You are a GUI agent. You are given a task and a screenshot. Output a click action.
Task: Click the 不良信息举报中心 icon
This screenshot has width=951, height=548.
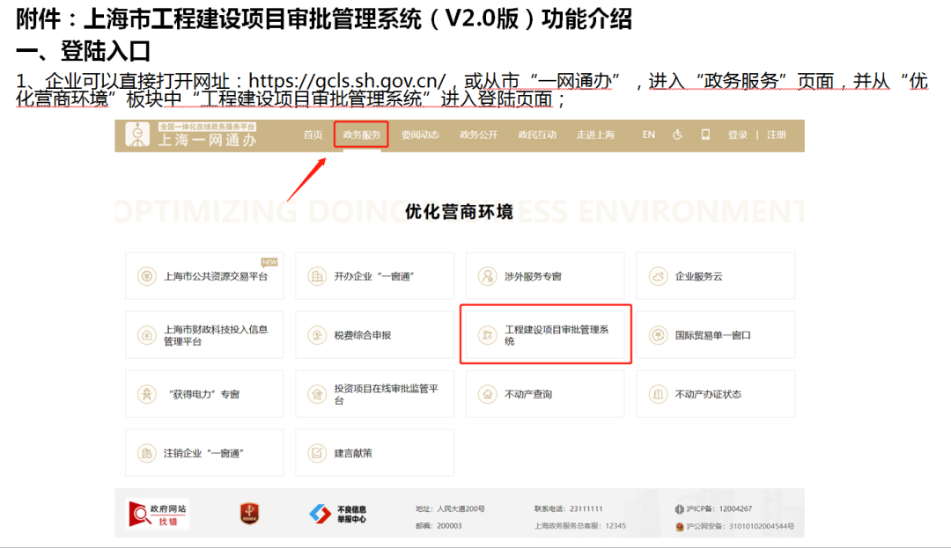[338, 514]
